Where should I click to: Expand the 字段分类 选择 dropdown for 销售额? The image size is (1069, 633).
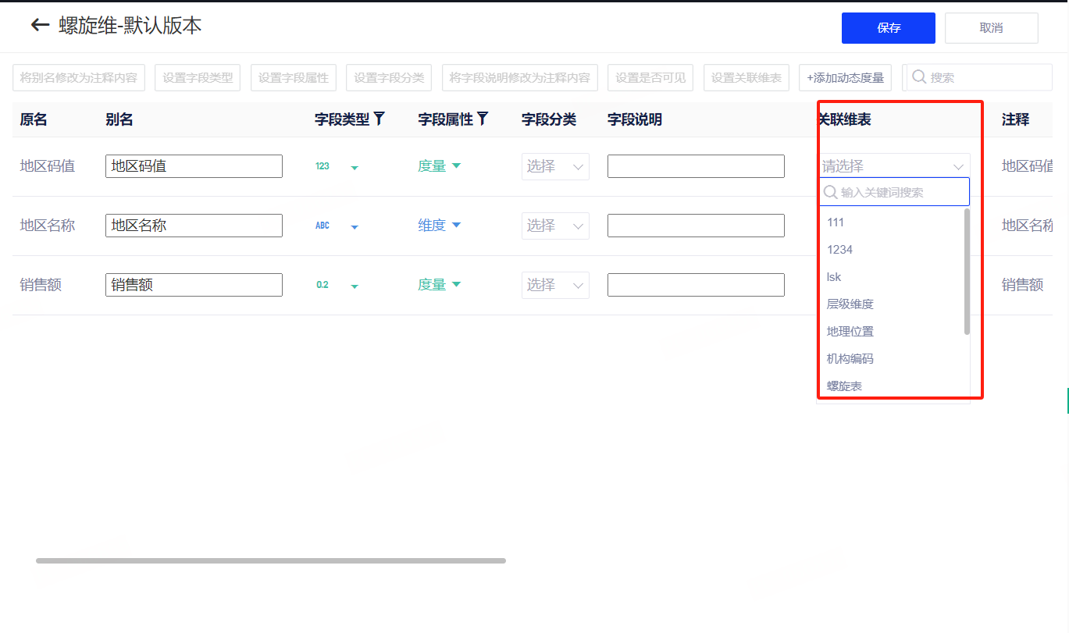coord(555,285)
